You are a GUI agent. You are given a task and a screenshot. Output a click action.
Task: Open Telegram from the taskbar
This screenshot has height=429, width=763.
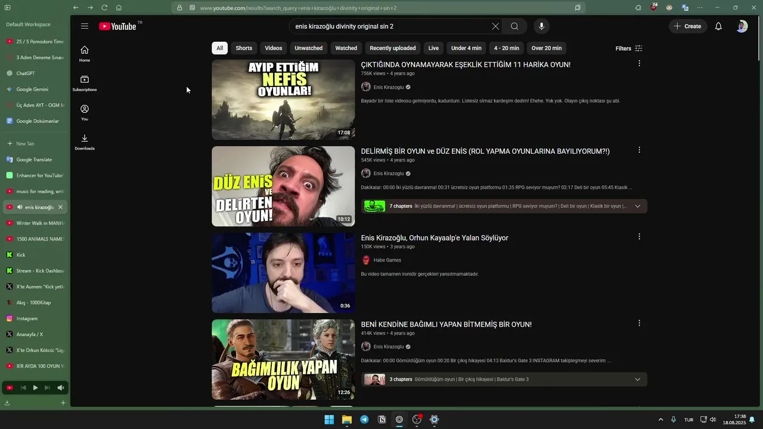364,419
